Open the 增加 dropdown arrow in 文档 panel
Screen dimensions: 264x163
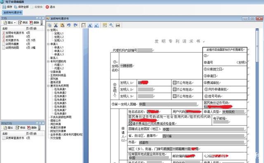point(15,23)
